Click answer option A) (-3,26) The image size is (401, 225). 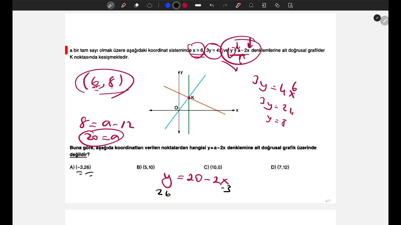tap(80, 167)
